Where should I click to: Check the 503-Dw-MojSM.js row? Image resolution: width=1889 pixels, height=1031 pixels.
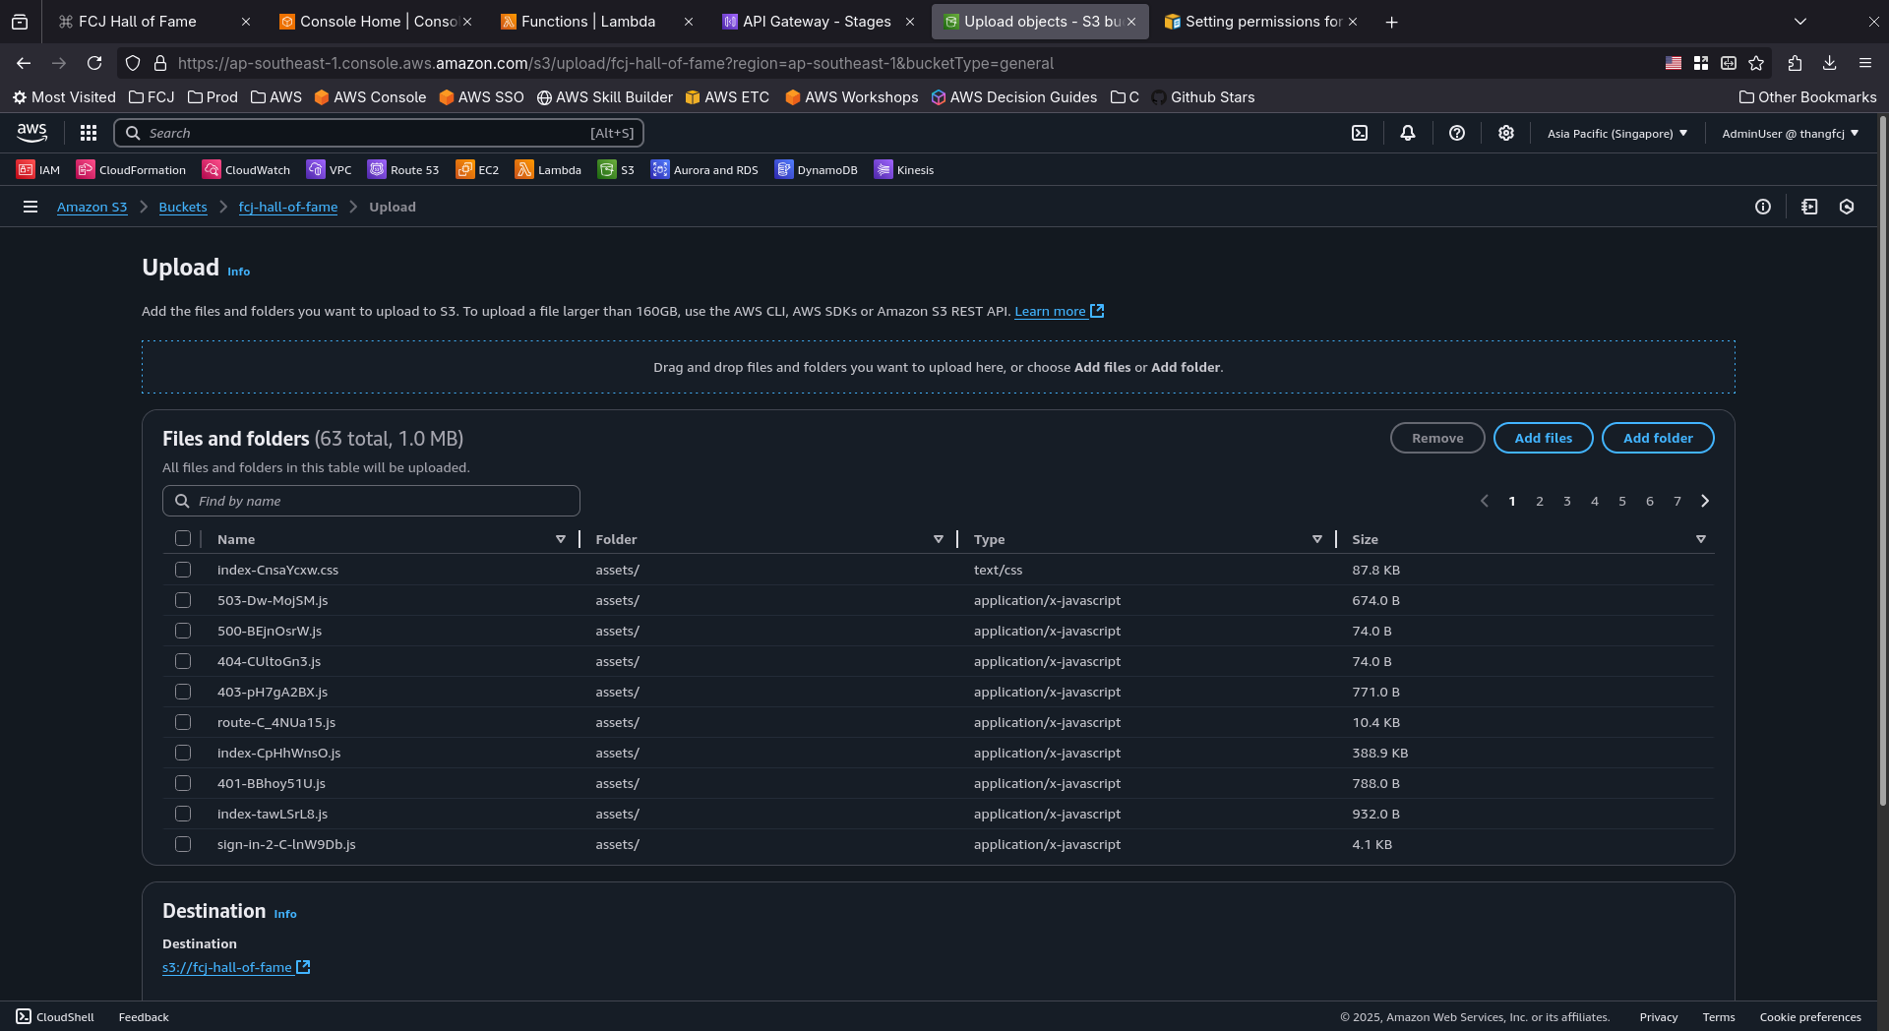click(x=183, y=600)
